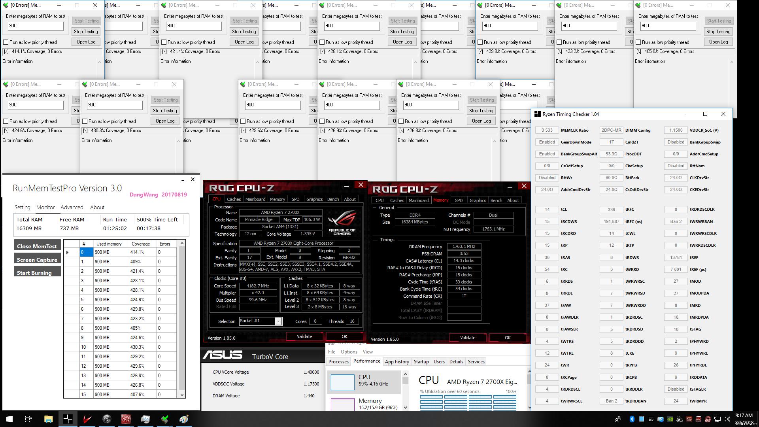Click the 1.1500 VDDCR_SoC value field
This screenshot has height=427, width=759.
pyautogui.click(x=676, y=130)
